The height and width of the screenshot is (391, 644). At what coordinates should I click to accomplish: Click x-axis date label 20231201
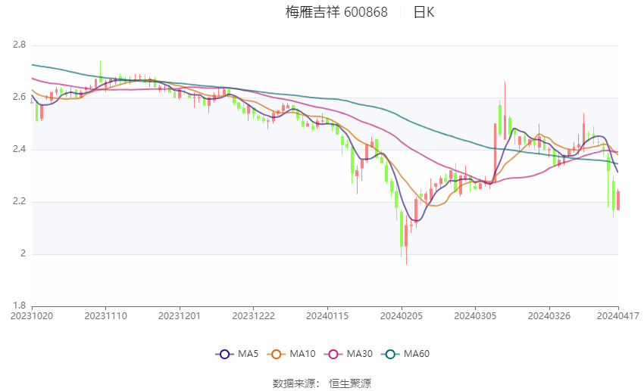click(180, 316)
